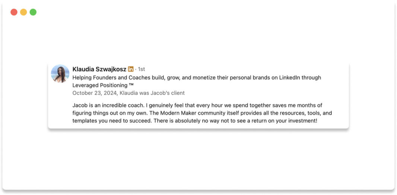The height and width of the screenshot is (195, 397).
Task: Click the 1st degree connection label
Action: [x=142, y=69]
